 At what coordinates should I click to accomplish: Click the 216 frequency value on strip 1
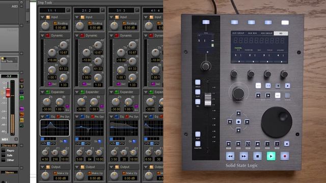pyautogui.click(x=55, y=159)
